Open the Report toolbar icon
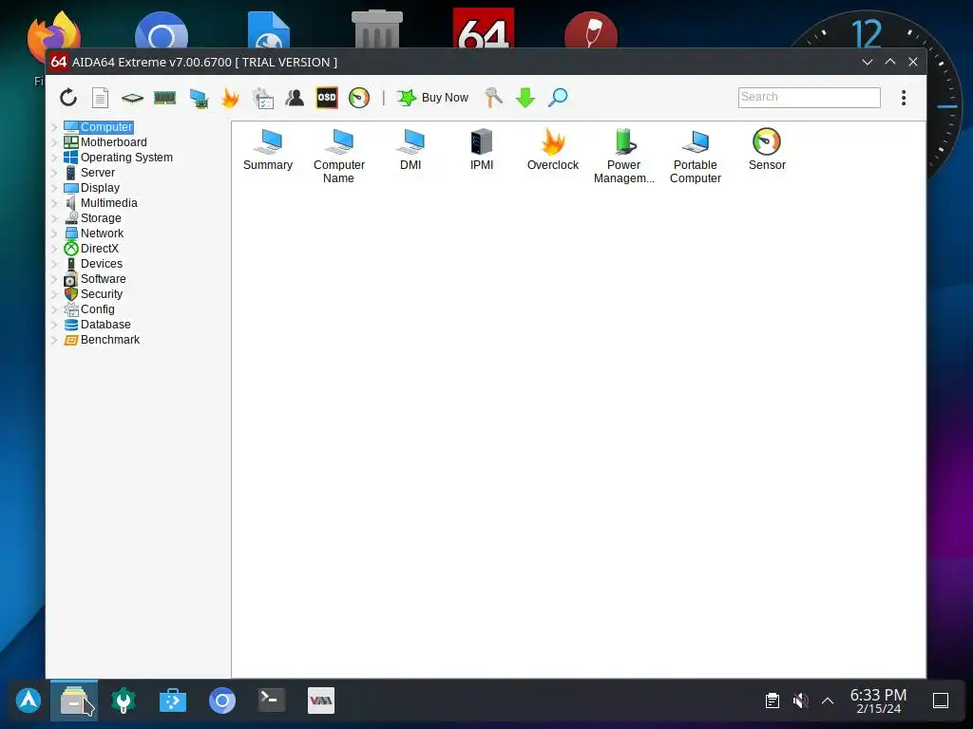The height and width of the screenshot is (729, 973). 100,98
